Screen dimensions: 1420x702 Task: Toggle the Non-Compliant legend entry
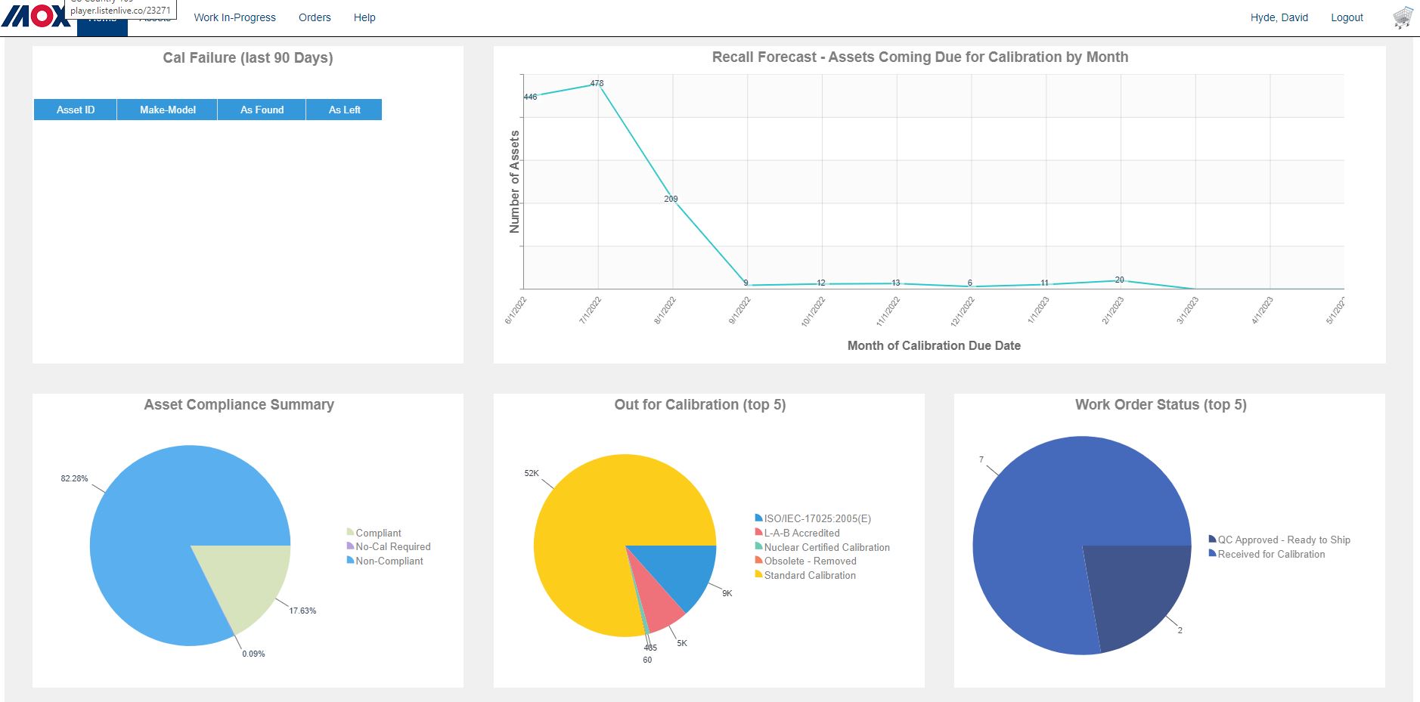[389, 561]
